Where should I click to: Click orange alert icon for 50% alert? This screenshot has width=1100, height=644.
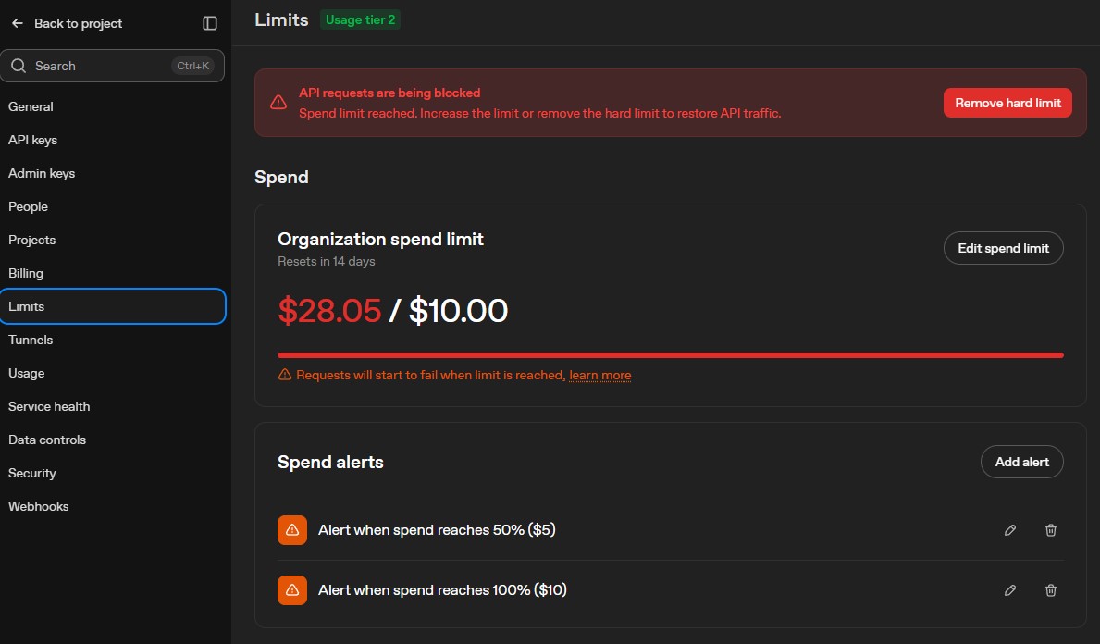(x=292, y=530)
